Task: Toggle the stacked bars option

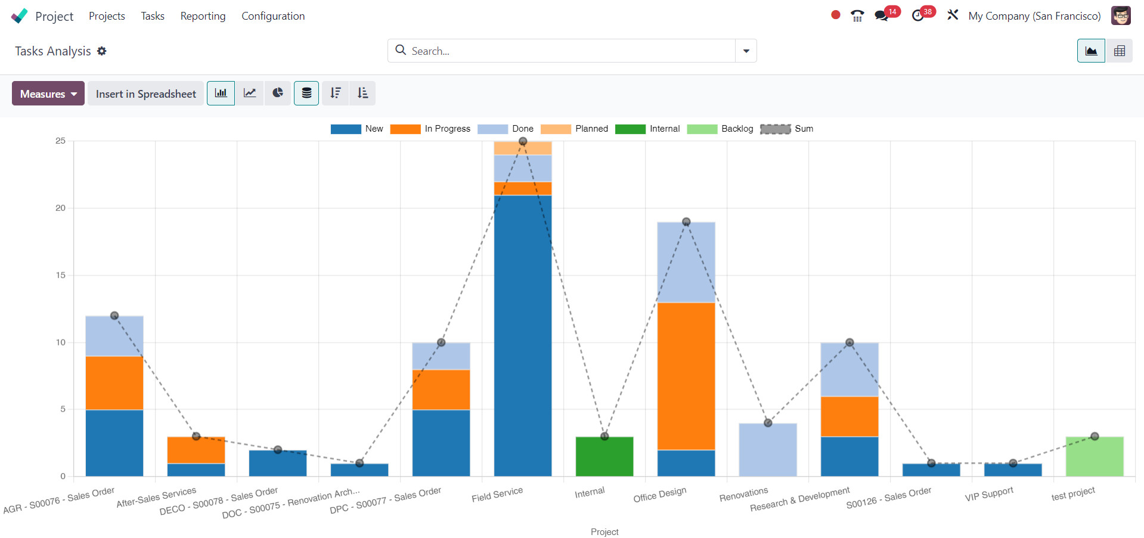Action: (x=306, y=93)
